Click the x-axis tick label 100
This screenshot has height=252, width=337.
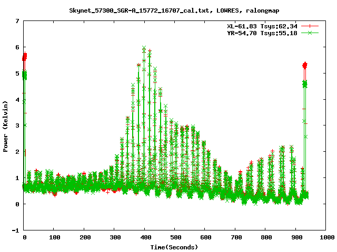click(55, 237)
